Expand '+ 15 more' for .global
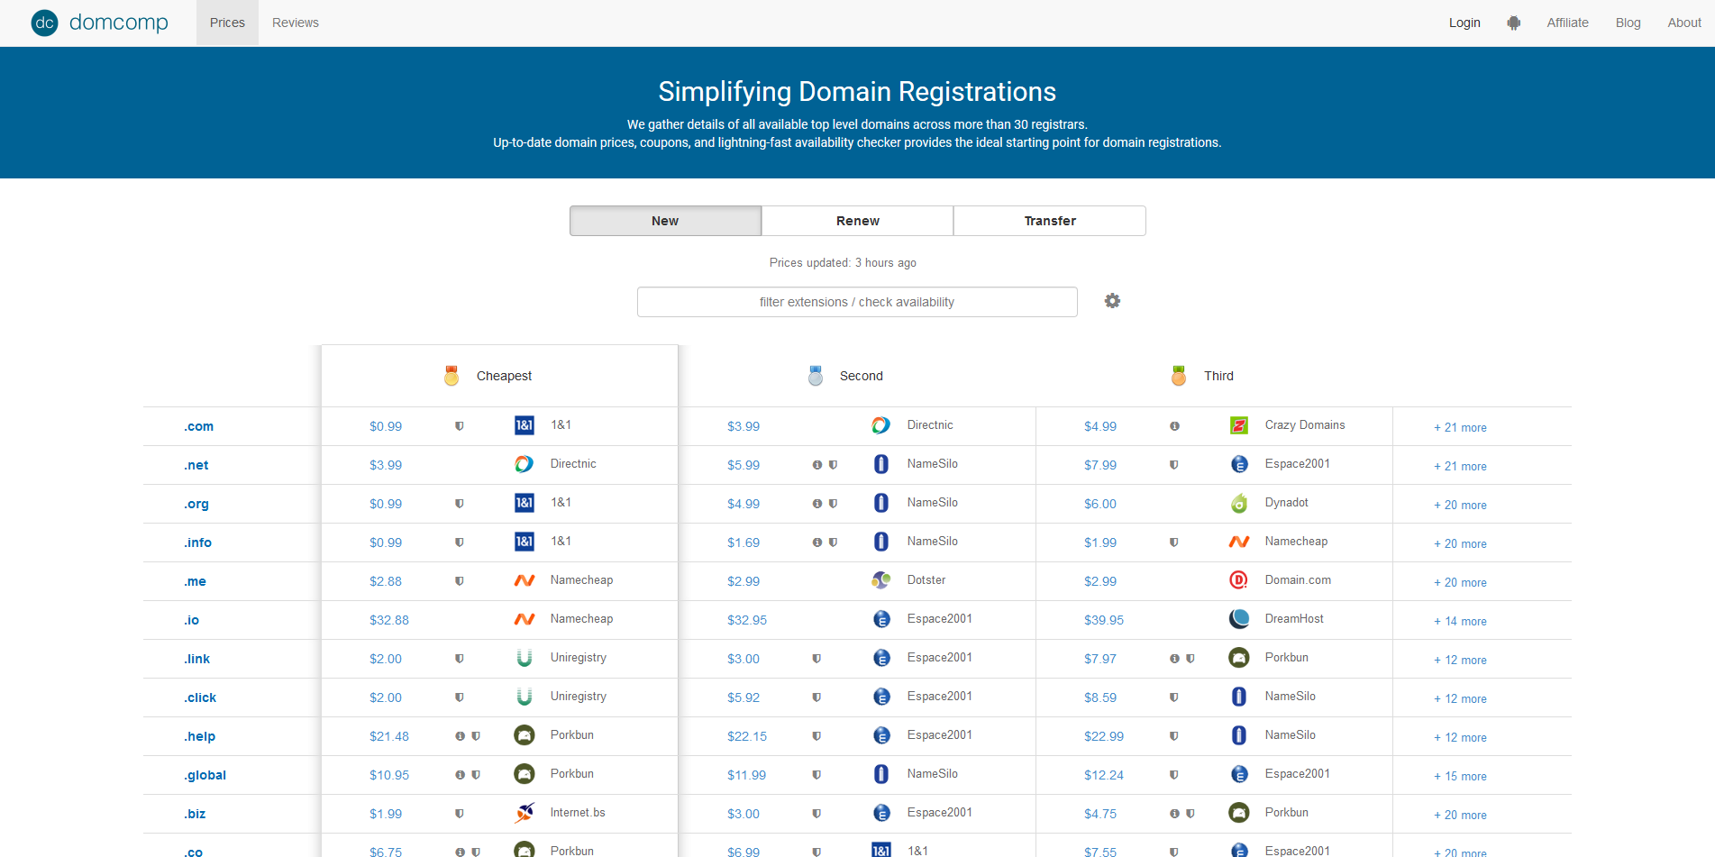 (x=1460, y=776)
